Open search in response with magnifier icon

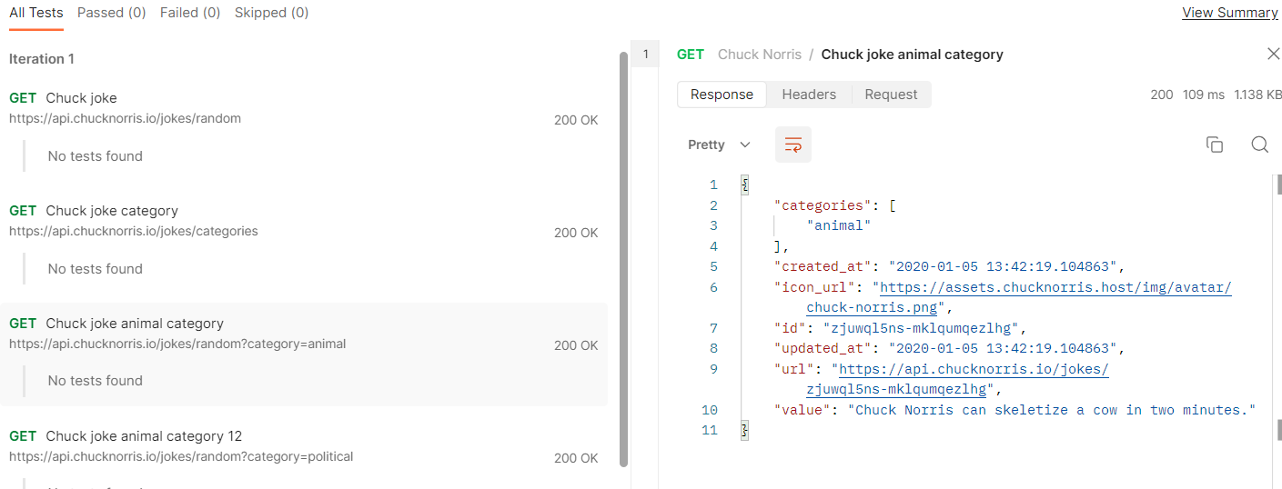pos(1259,145)
